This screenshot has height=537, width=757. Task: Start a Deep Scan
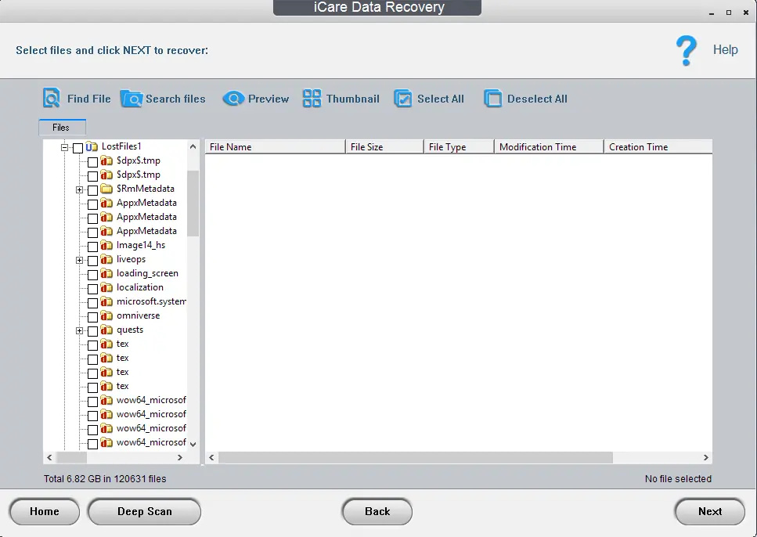tap(144, 511)
